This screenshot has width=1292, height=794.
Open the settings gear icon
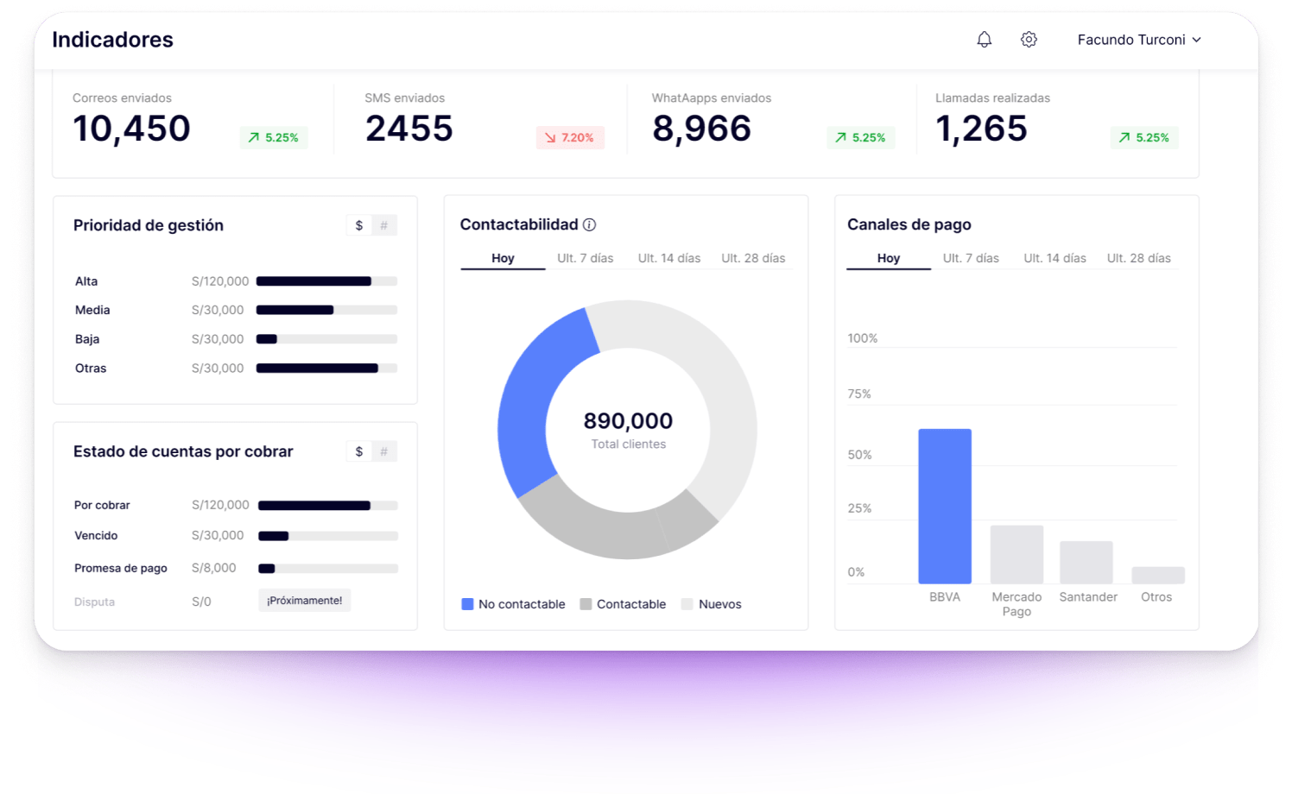[x=1029, y=40]
